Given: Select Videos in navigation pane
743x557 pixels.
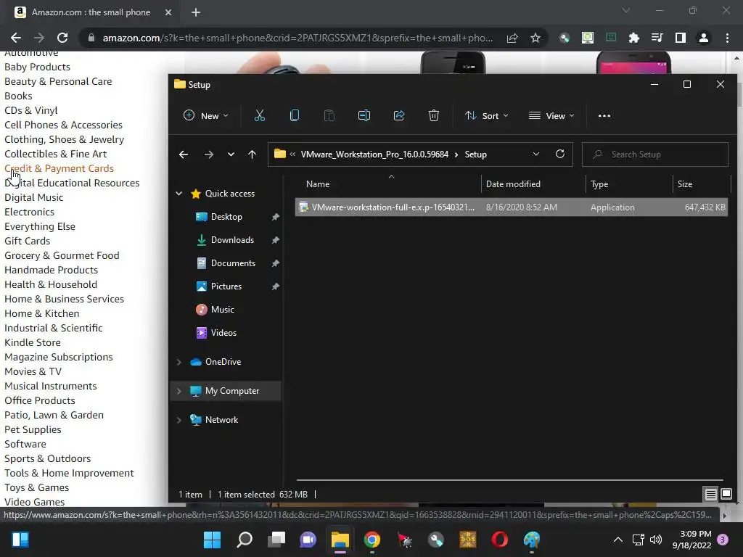Looking at the screenshot, I should pyautogui.click(x=223, y=332).
